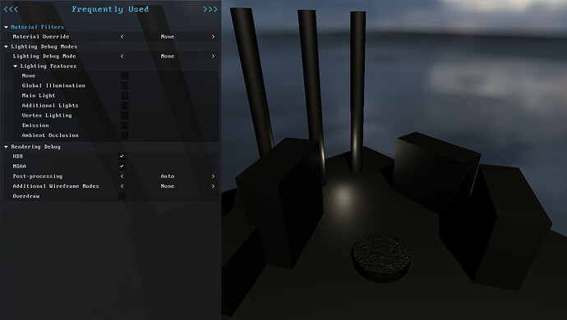
Task: Enable Ambient Occlusion checkbox
Action: (x=125, y=135)
